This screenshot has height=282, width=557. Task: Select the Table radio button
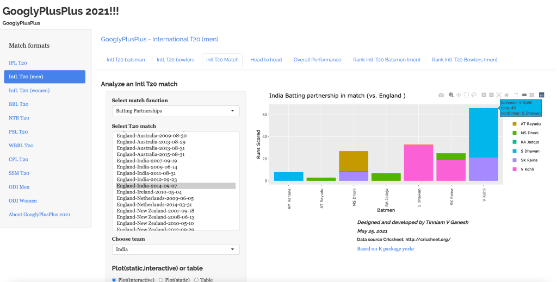pos(197,280)
